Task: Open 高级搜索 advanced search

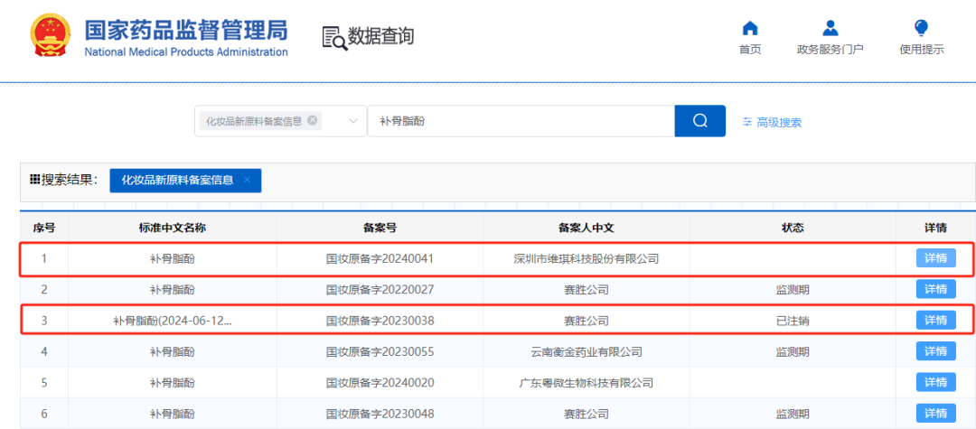Action: tap(772, 123)
